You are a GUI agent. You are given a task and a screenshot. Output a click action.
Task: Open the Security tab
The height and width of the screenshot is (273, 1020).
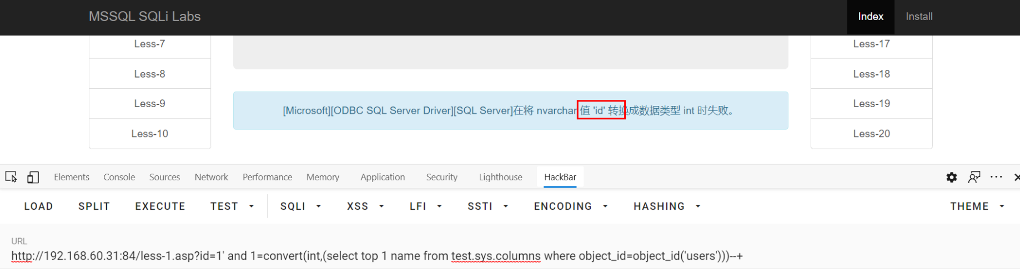click(442, 177)
